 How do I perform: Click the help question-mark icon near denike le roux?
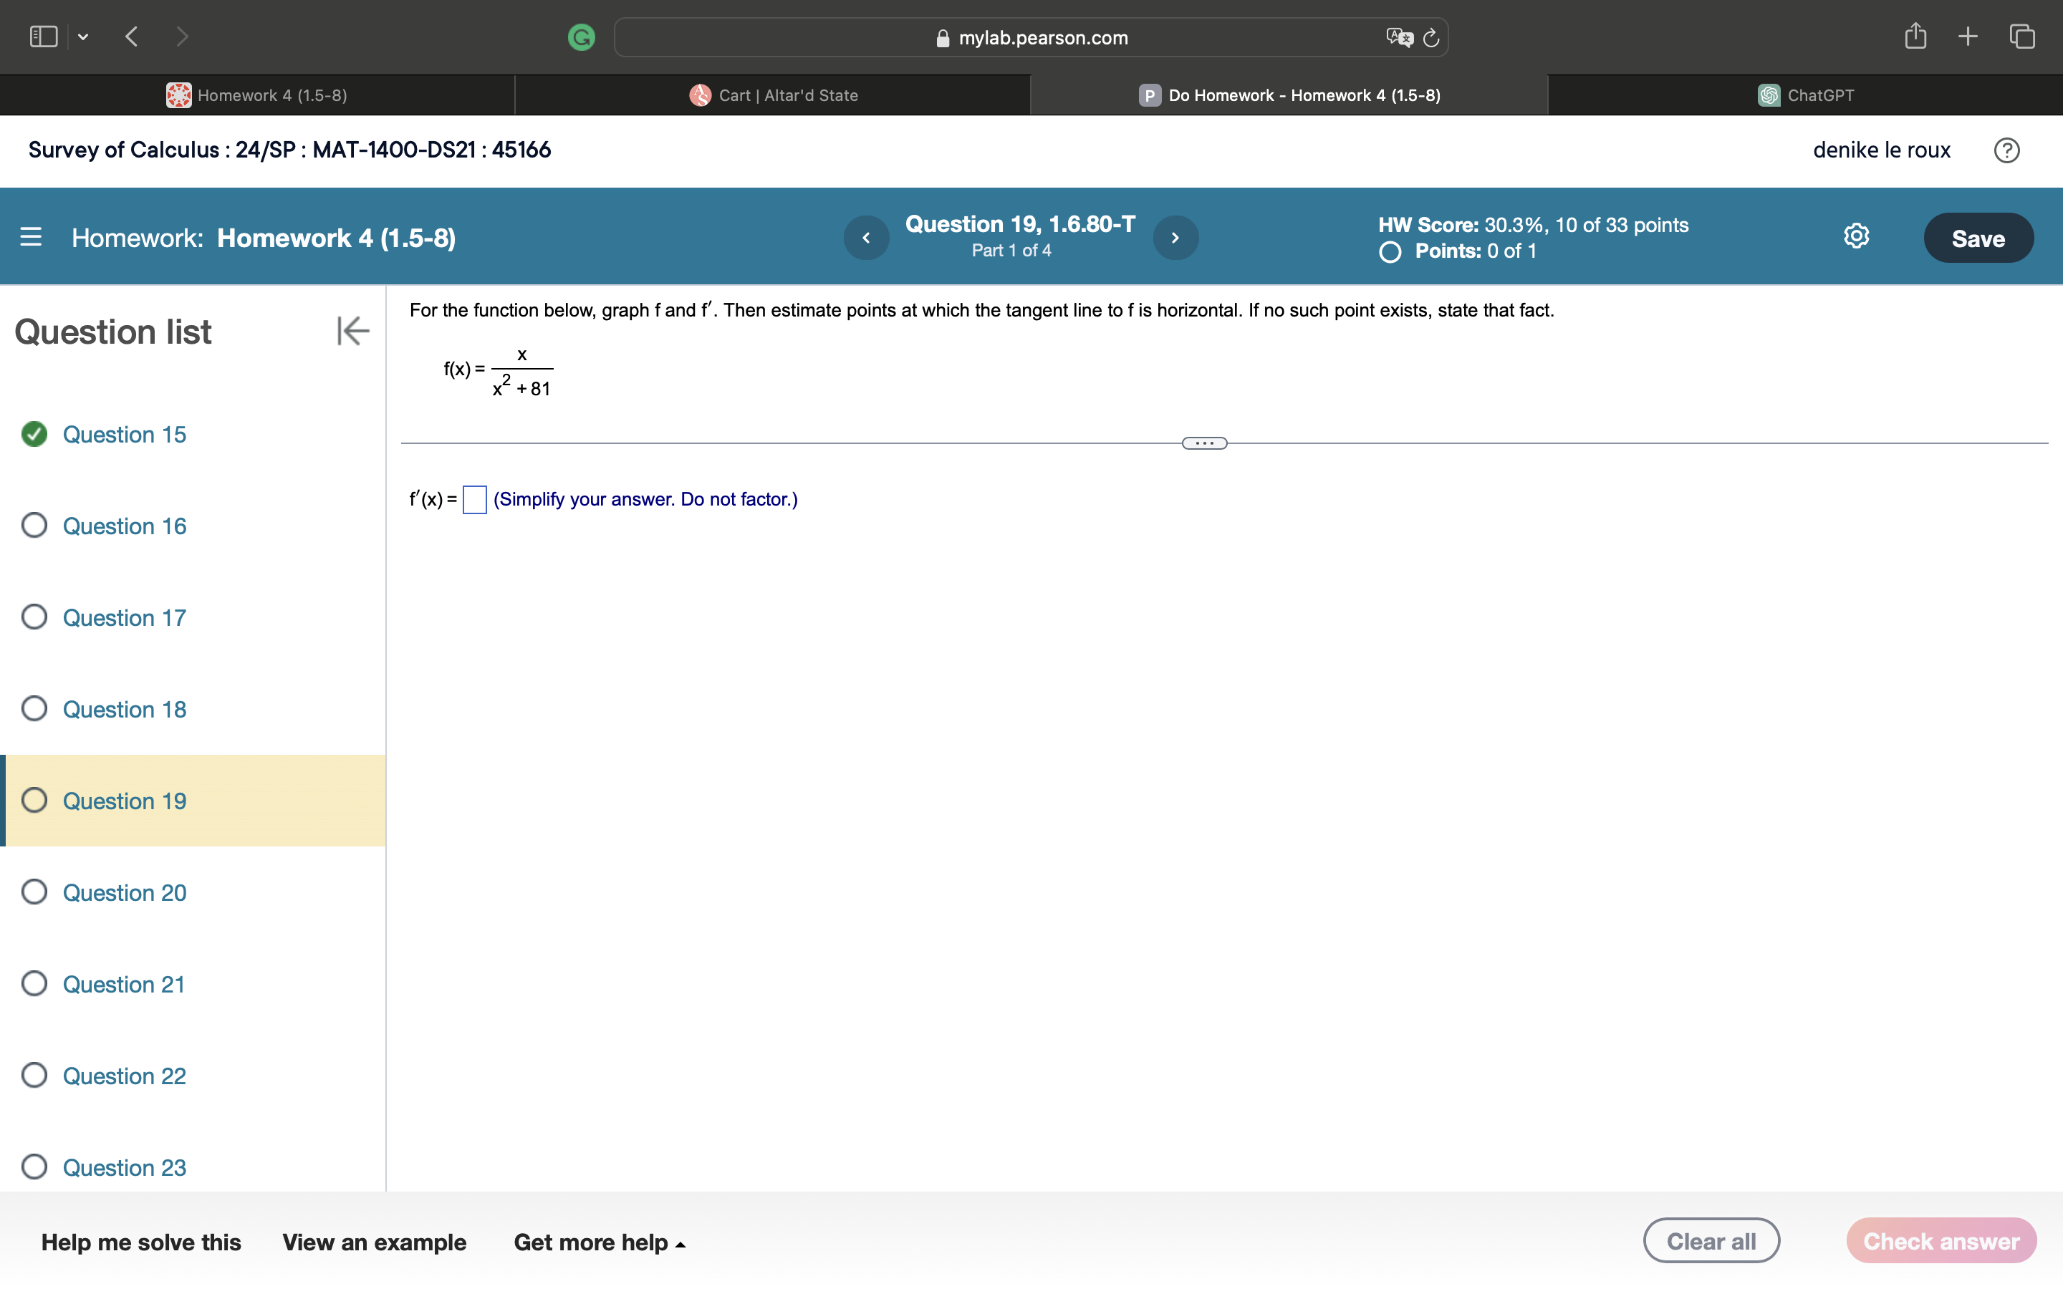click(x=2008, y=150)
